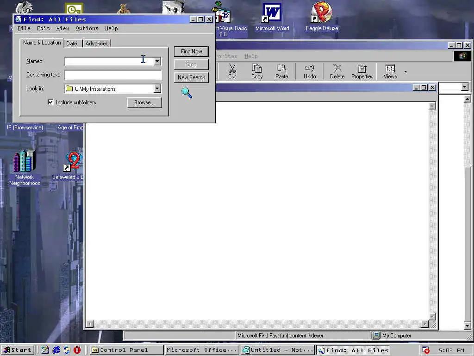Select the Name & Location tab
This screenshot has height=356, width=474.
tap(42, 43)
